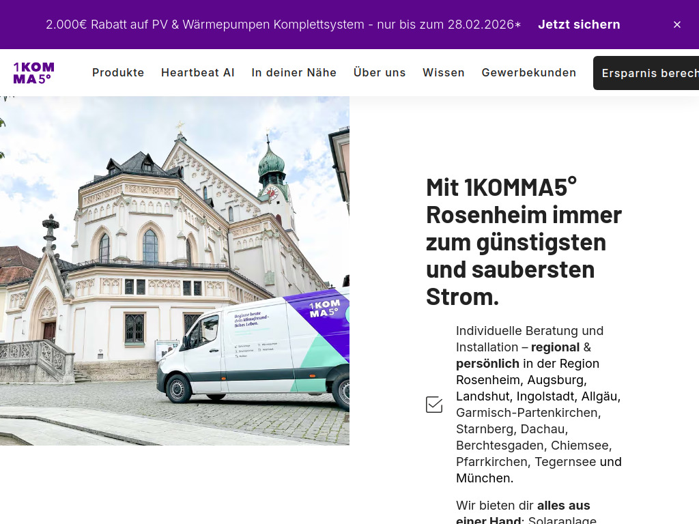Click the 1KOMMA5° logo
Image resolution: width=699 pixels, height=524 pixels.
tap(33, 72)
